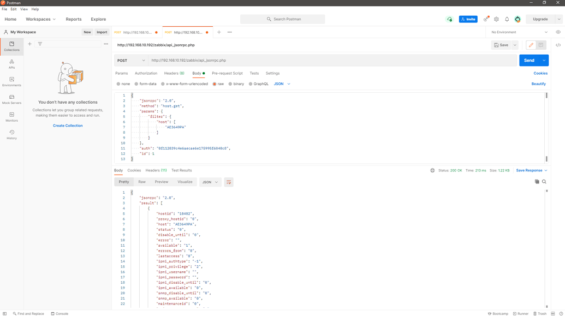This screenshot has width=565, height=316.
Task: Choose the GraphQL body option
Action: coord(258,84)
